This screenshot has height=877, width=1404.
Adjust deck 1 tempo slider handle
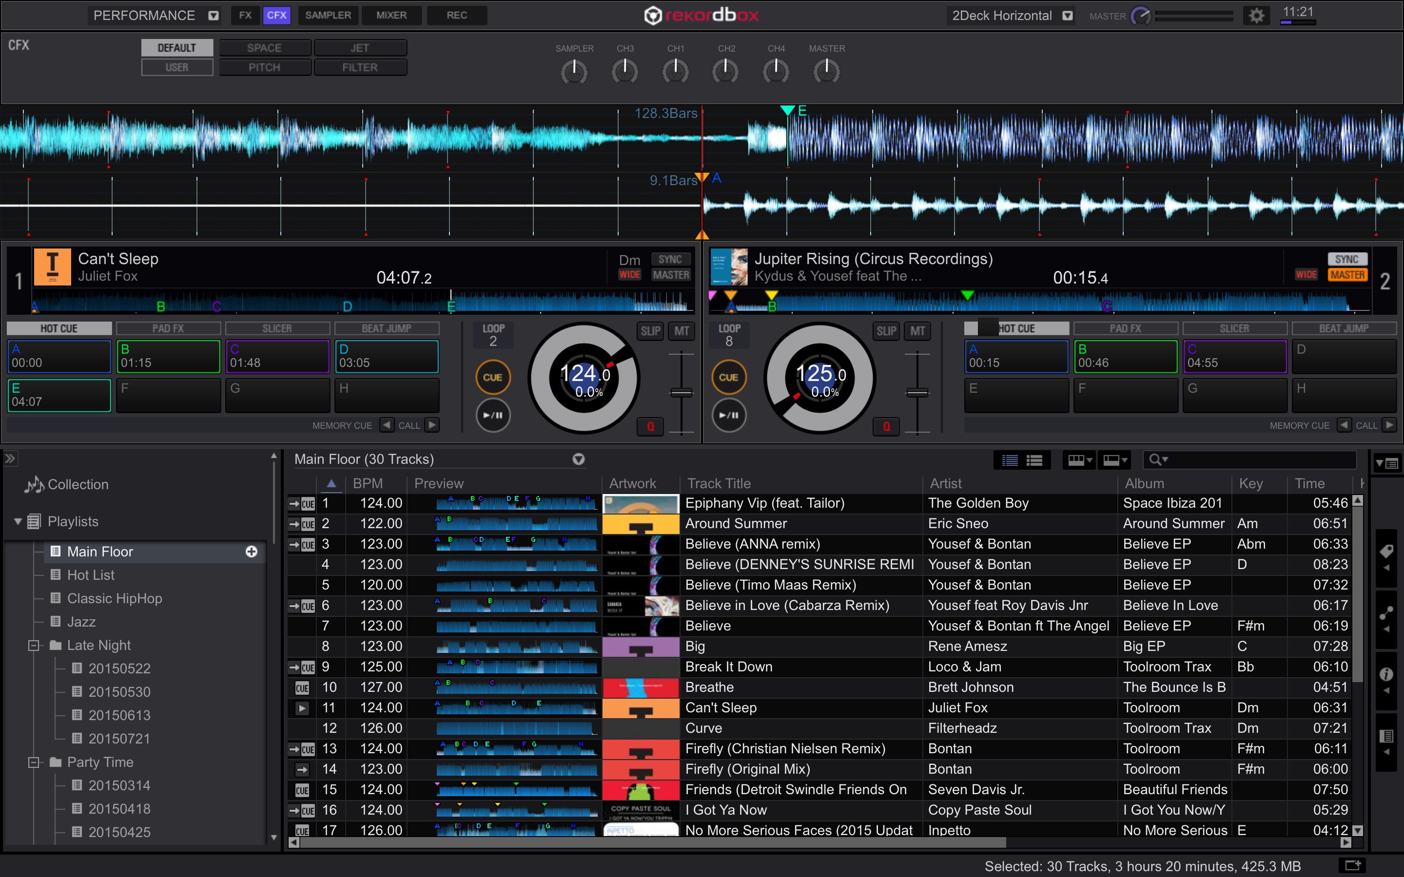(681, 393)
